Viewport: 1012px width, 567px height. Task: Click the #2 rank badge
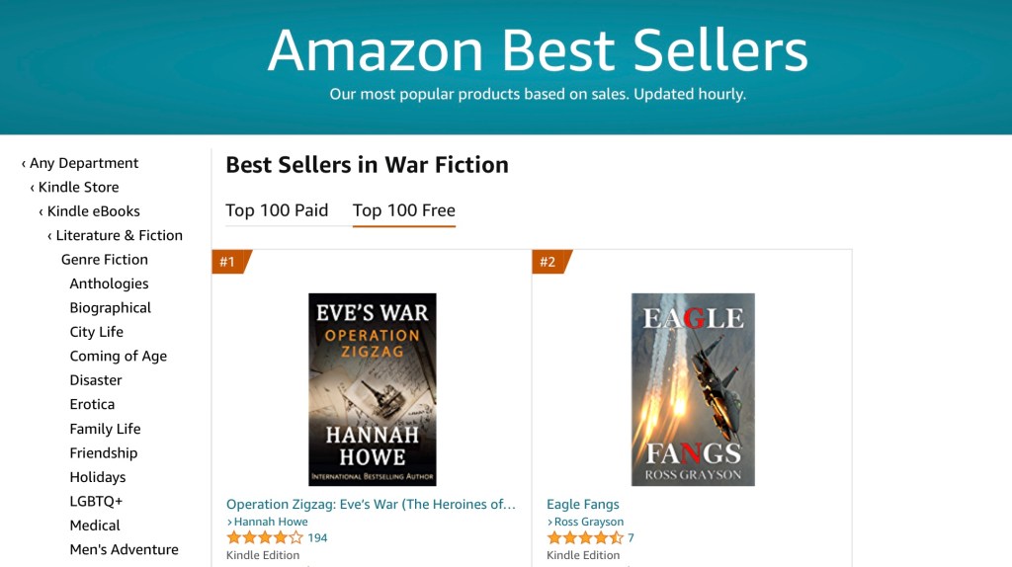549,262
